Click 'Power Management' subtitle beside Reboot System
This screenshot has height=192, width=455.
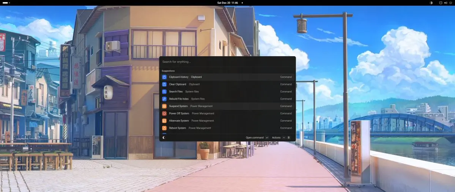[x=200, y=128]
